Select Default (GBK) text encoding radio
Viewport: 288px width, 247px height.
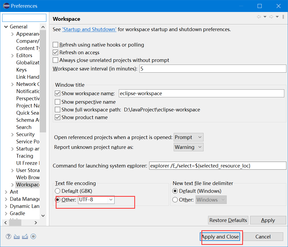pyautogui.click(x=58, y=191)
